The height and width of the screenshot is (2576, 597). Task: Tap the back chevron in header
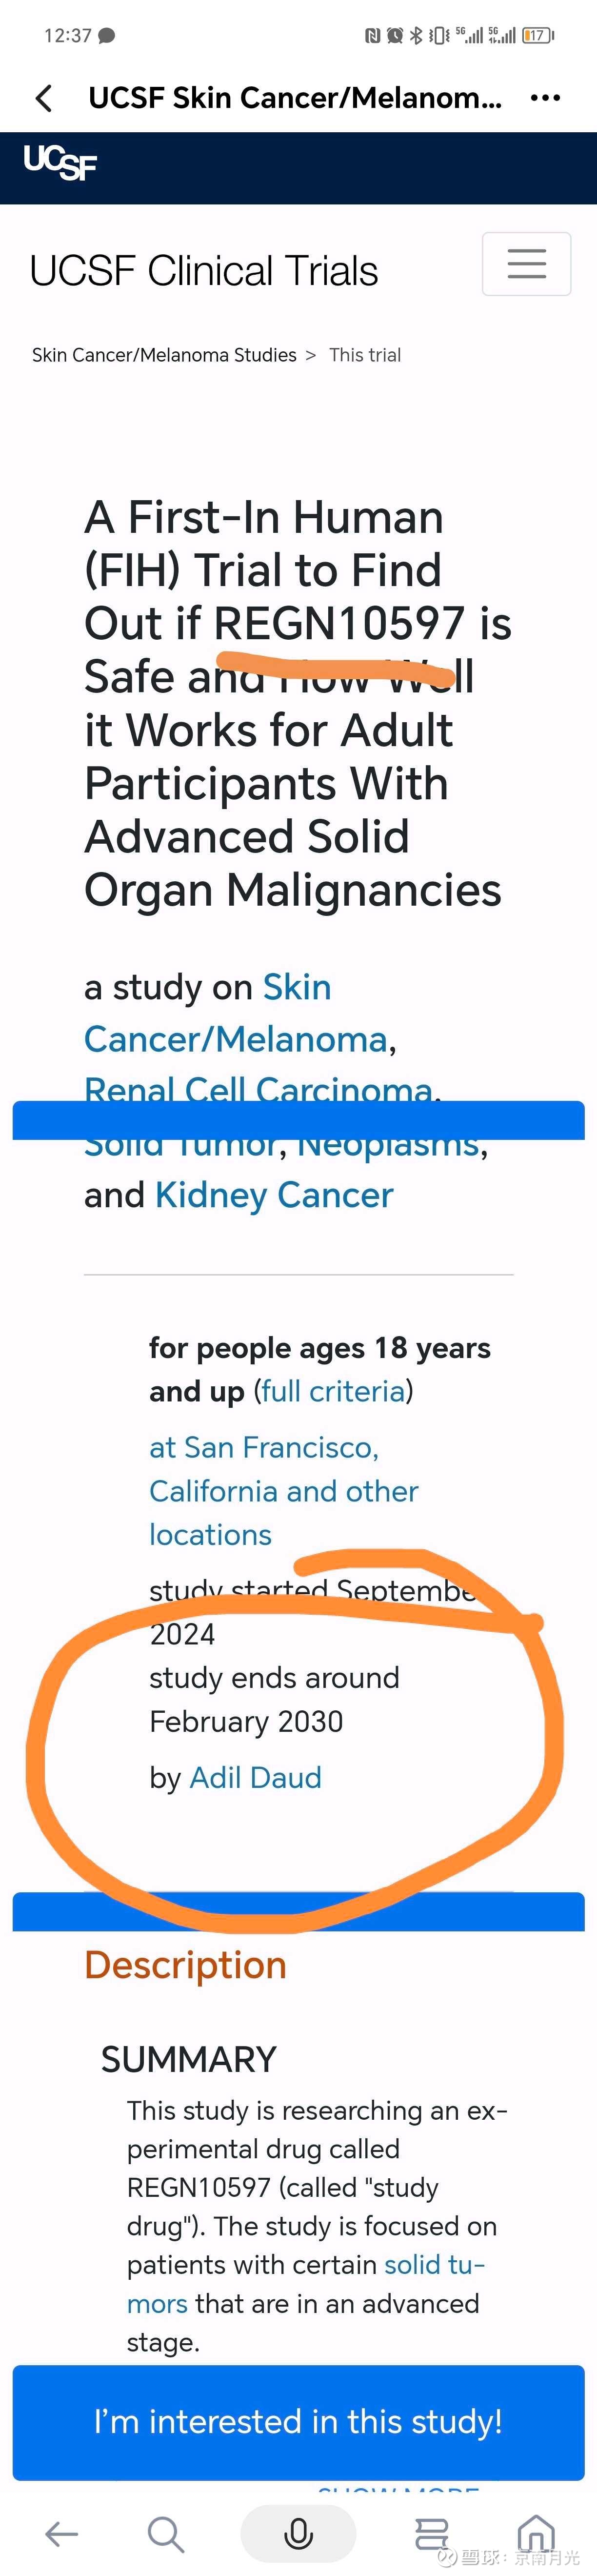coord(44,98)
